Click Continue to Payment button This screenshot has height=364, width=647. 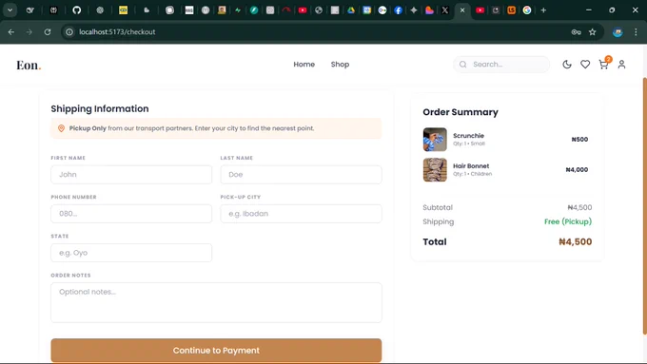pos(216,351)
